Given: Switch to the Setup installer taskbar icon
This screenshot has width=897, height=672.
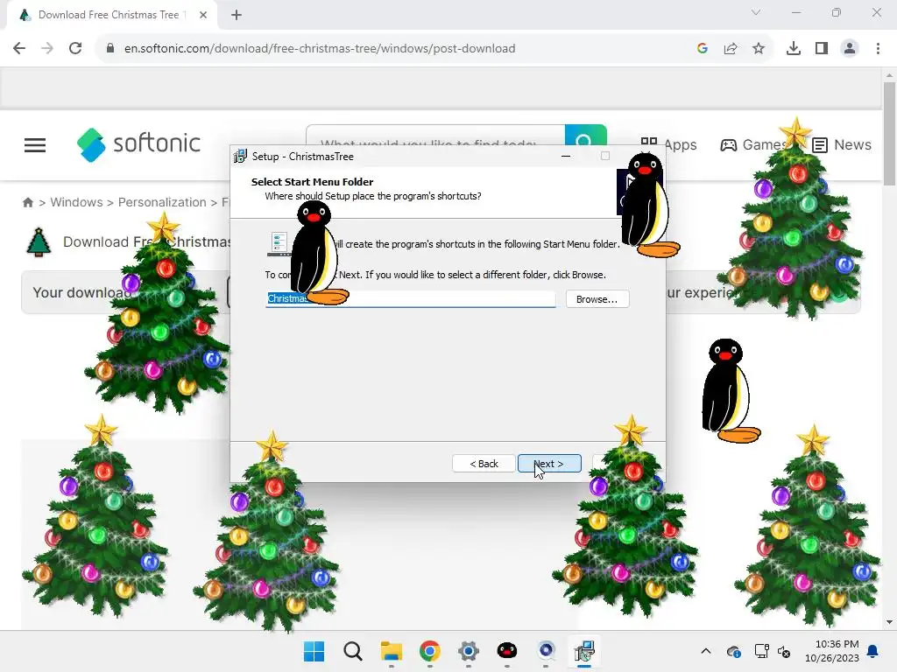Looking at the screenshot, I should tap(584, 651).
